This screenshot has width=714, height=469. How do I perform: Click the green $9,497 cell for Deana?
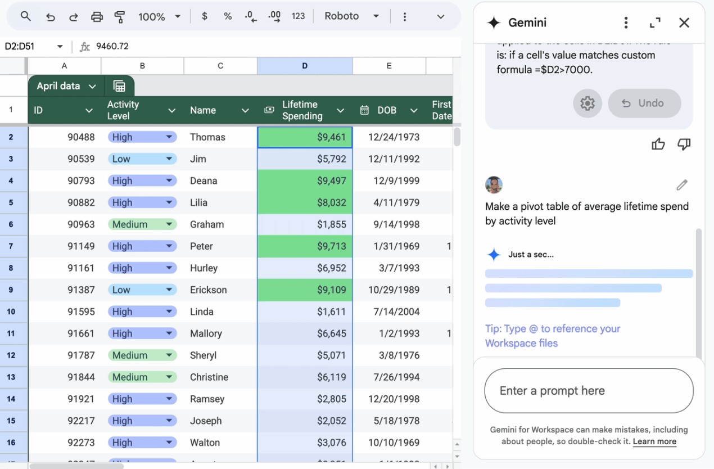[305, 181]
